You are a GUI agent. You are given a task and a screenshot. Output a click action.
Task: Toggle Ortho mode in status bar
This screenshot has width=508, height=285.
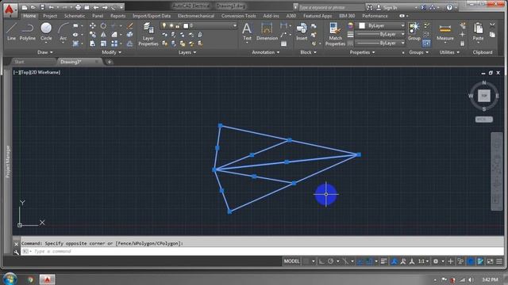(x=321, y=261)
